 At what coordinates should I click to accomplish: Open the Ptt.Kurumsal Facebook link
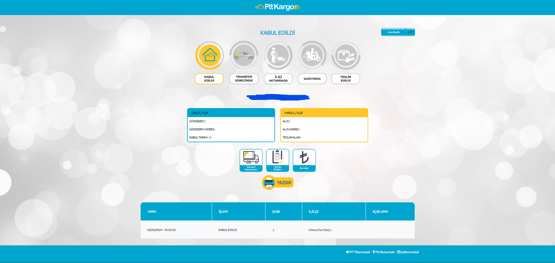pos(383,252)
